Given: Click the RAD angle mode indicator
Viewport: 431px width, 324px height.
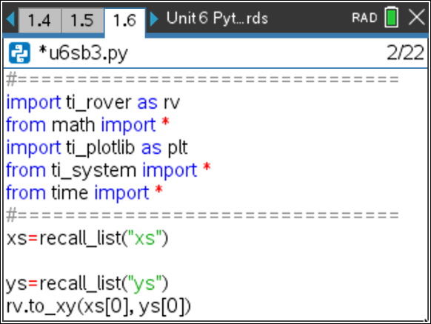Looking at the screenshot, I should pos(364,18).
